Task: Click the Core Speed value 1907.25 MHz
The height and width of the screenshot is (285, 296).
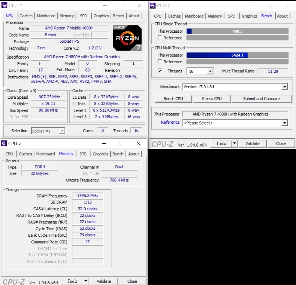Action: pos(48,97)
